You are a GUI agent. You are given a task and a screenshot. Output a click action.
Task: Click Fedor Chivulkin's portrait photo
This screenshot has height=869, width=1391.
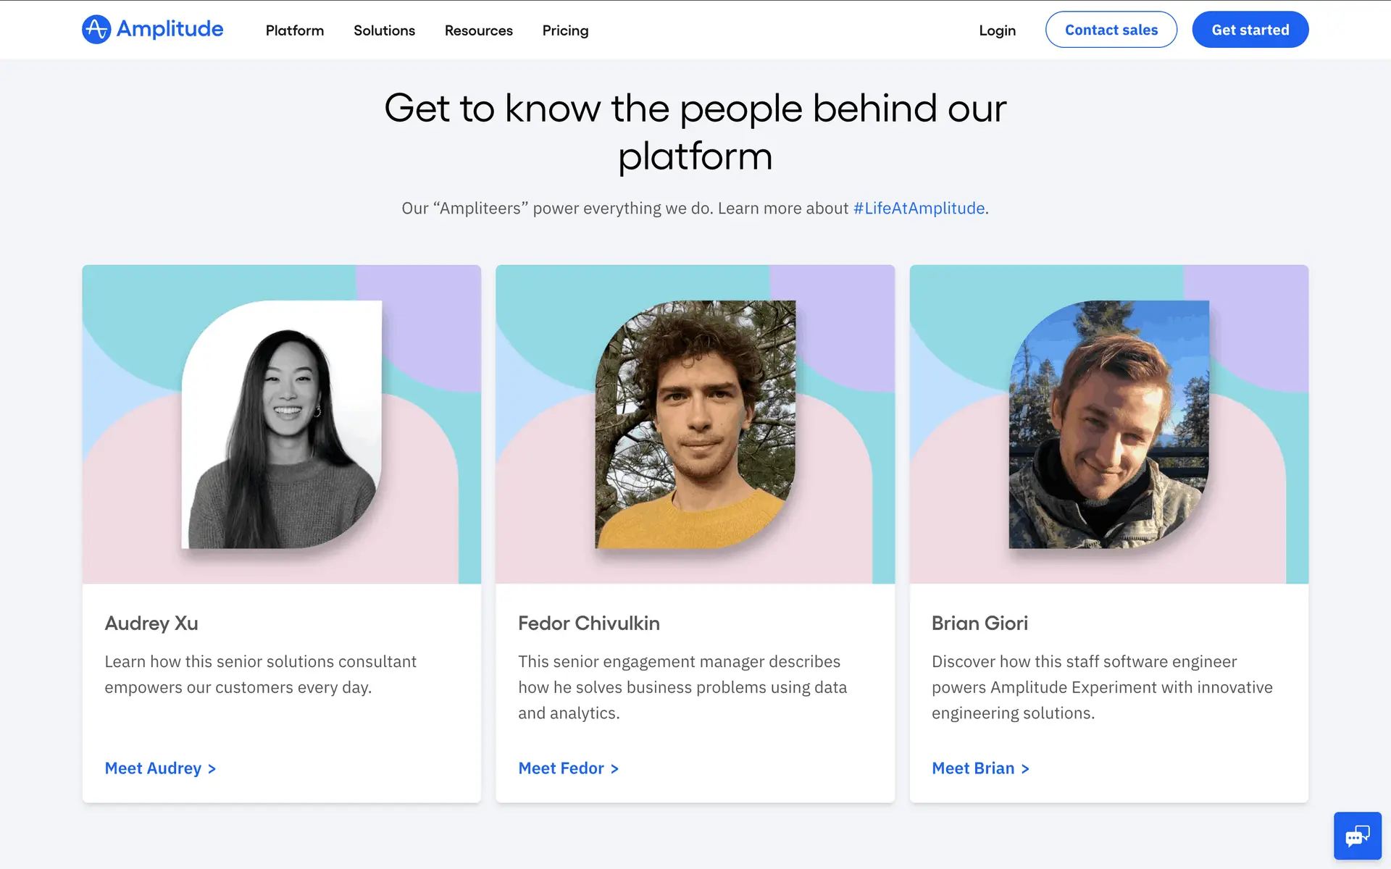pyautogui.click(x=695, y=424)
